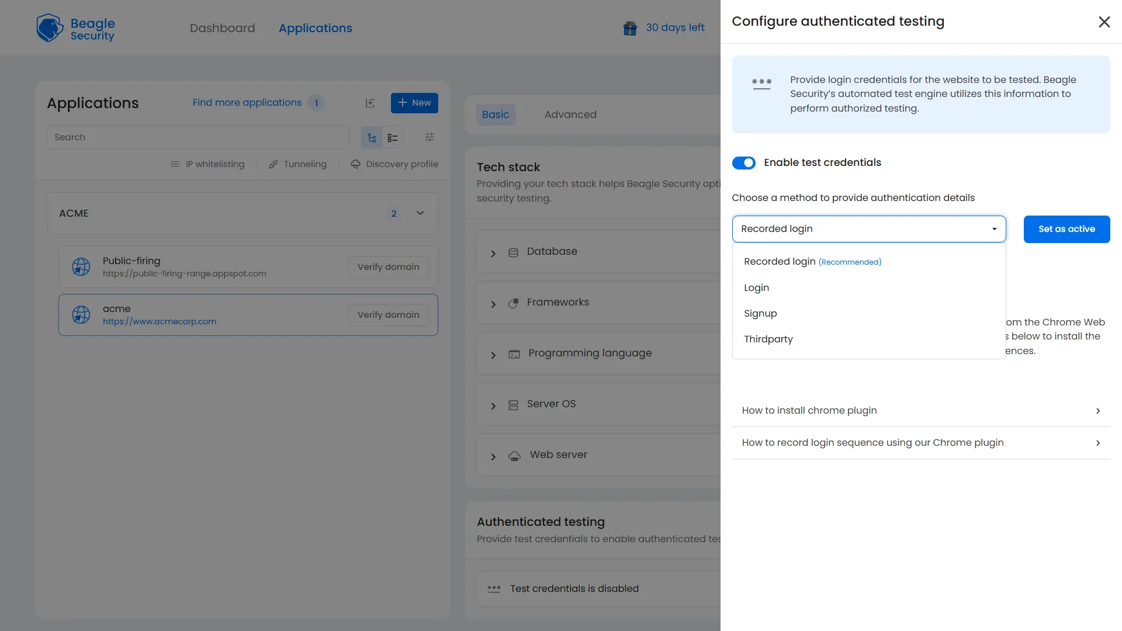This screenshot has width=1122, height=631.
Task: Open Find more applications link
Action: pos(247,102)
